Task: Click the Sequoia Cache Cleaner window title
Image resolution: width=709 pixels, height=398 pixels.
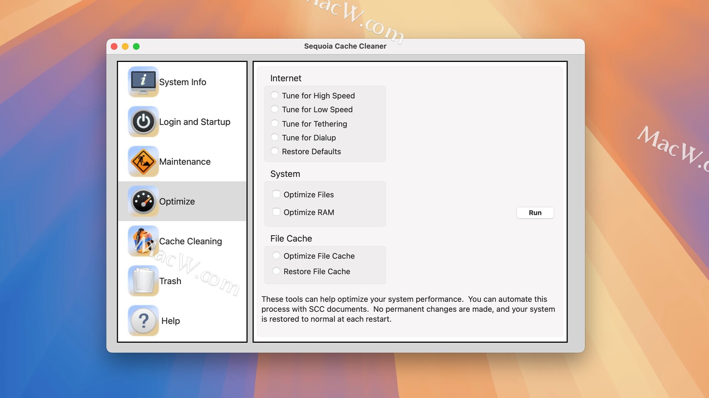Action: tap(345, 46)
